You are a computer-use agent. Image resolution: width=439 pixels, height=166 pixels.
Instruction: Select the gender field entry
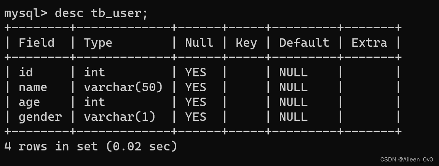(x=40, y=117)
